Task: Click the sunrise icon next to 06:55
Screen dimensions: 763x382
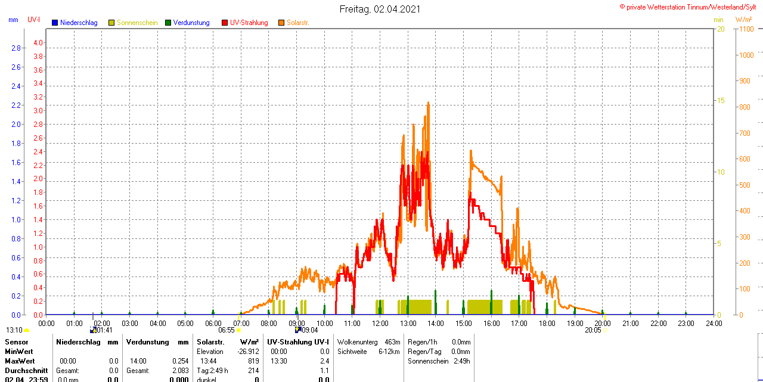Action: (238, 330)
